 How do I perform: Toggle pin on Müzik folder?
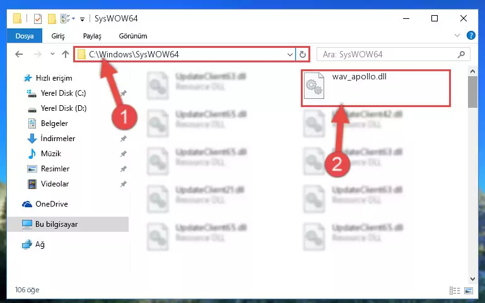pos(124,154)
